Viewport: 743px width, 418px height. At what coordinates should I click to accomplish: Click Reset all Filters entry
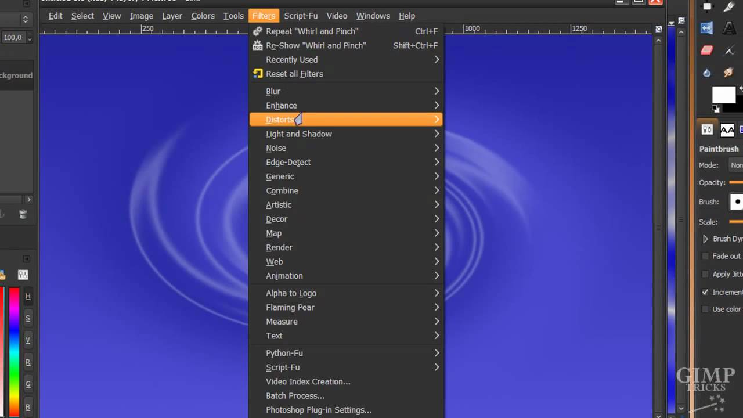(346, 74)
